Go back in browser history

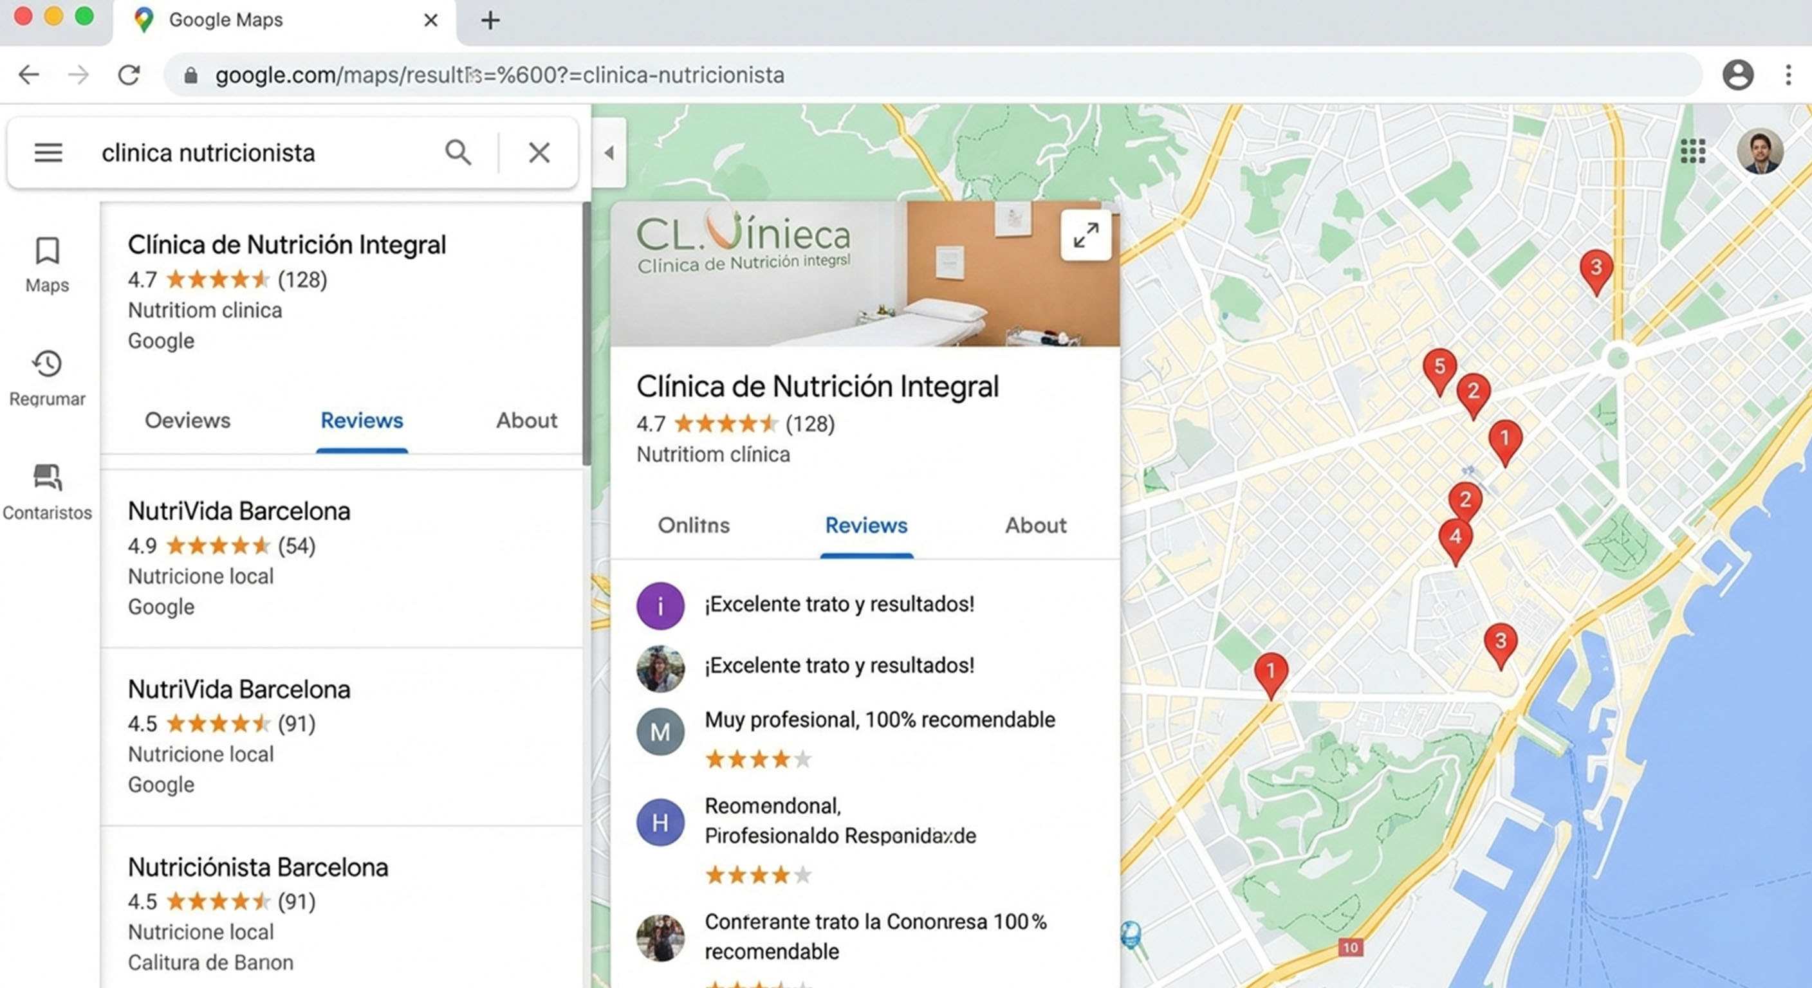[29, 75]
